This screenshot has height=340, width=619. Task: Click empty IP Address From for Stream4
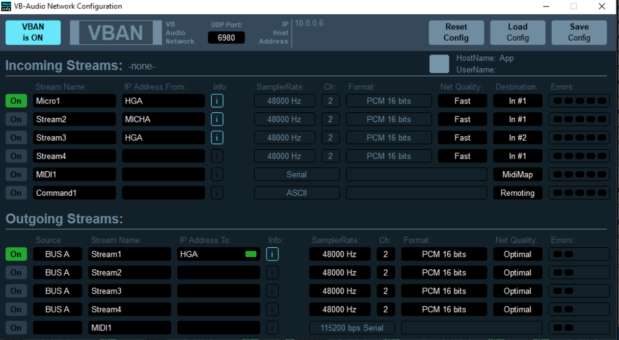coord(163,156)
